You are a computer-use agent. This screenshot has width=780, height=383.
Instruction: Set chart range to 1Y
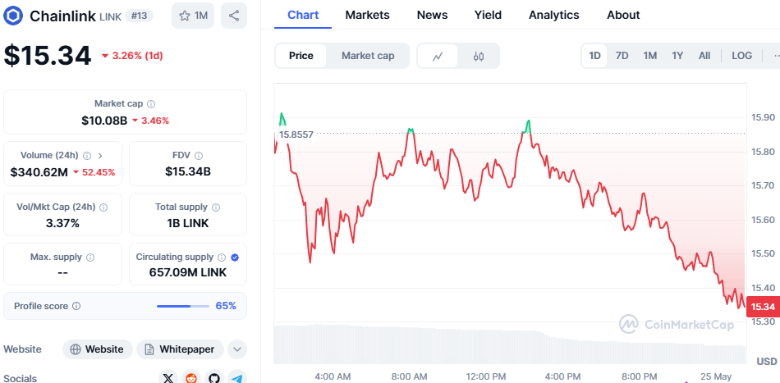677,56
